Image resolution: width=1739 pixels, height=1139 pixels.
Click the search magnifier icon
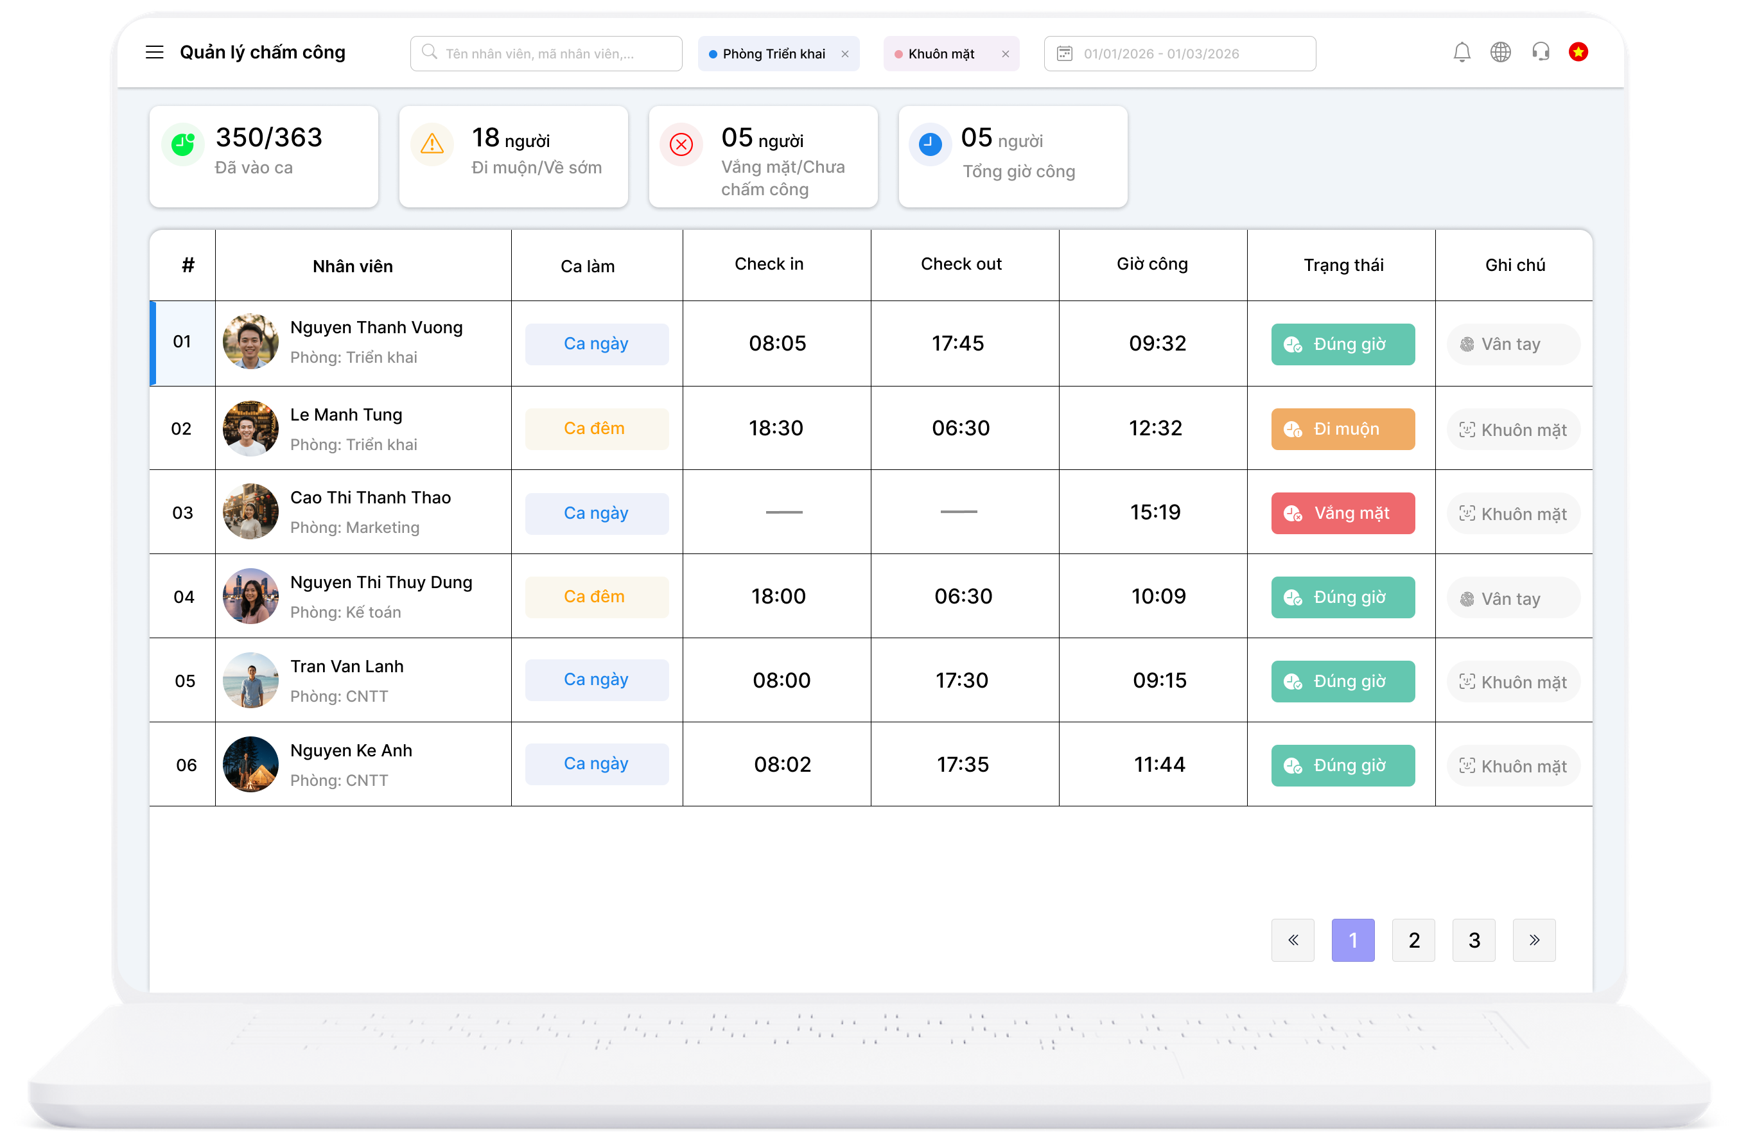click(x=430, y=53)
